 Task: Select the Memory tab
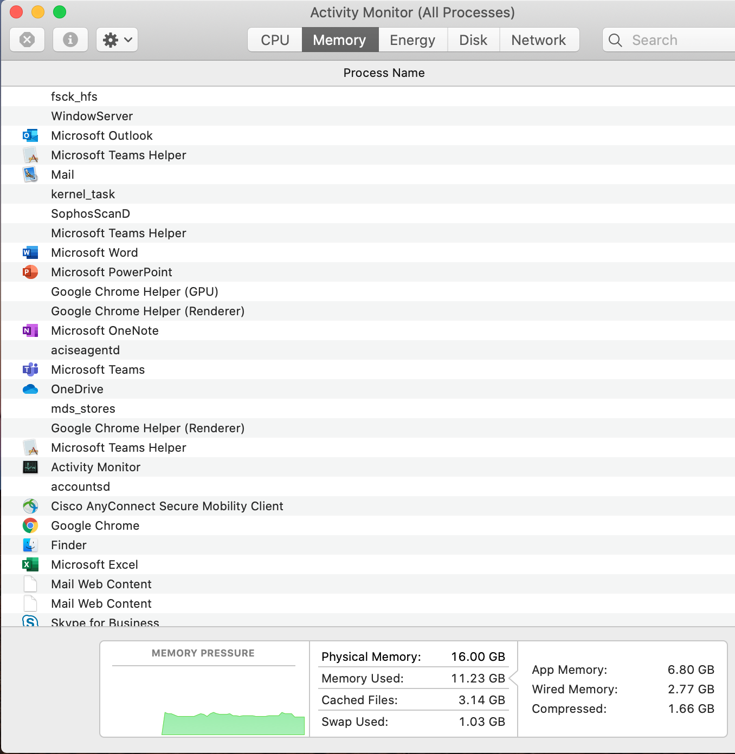pos(340,40)
